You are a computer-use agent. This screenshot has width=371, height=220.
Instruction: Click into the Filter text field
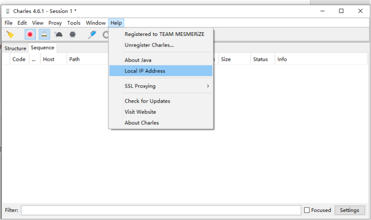[161, 210]
